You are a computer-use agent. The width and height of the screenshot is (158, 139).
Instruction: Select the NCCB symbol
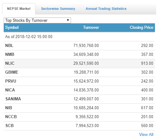tap(11, 117)
